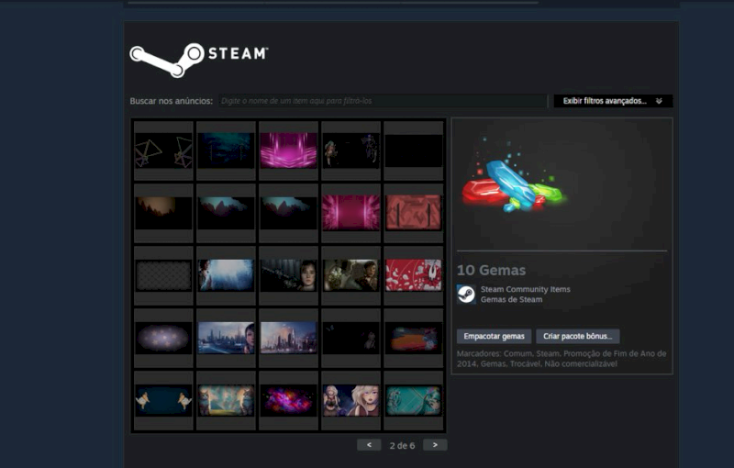Click the Criar pacote bônus button
734x468 pixels.
578,336
